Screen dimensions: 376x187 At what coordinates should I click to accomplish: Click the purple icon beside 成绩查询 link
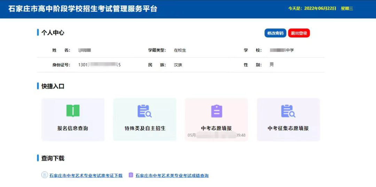click(131, 175)
